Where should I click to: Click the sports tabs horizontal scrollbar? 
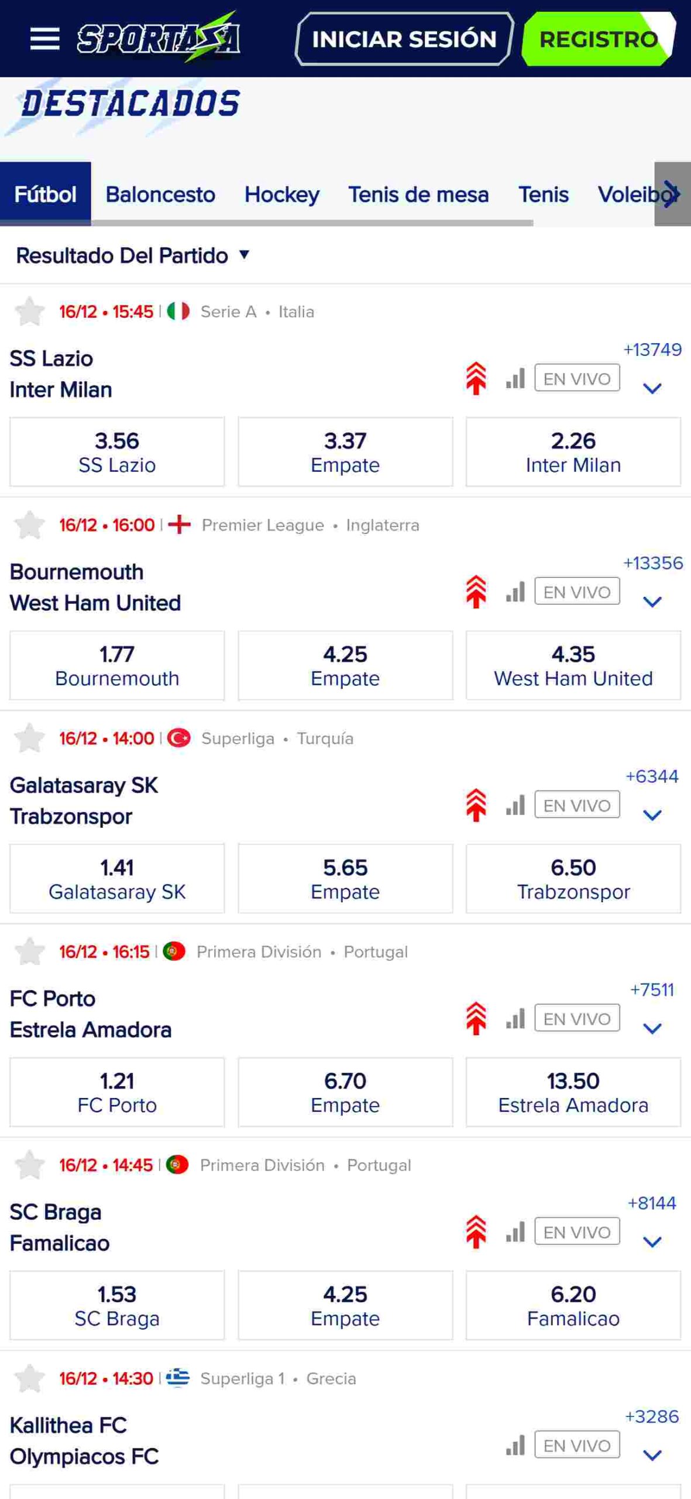[266, 223]
